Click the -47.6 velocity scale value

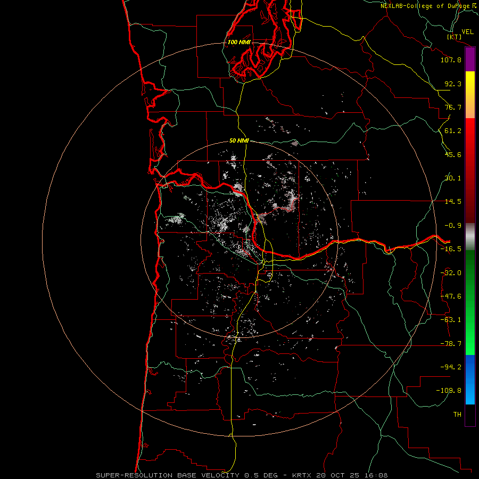[451, 296]
